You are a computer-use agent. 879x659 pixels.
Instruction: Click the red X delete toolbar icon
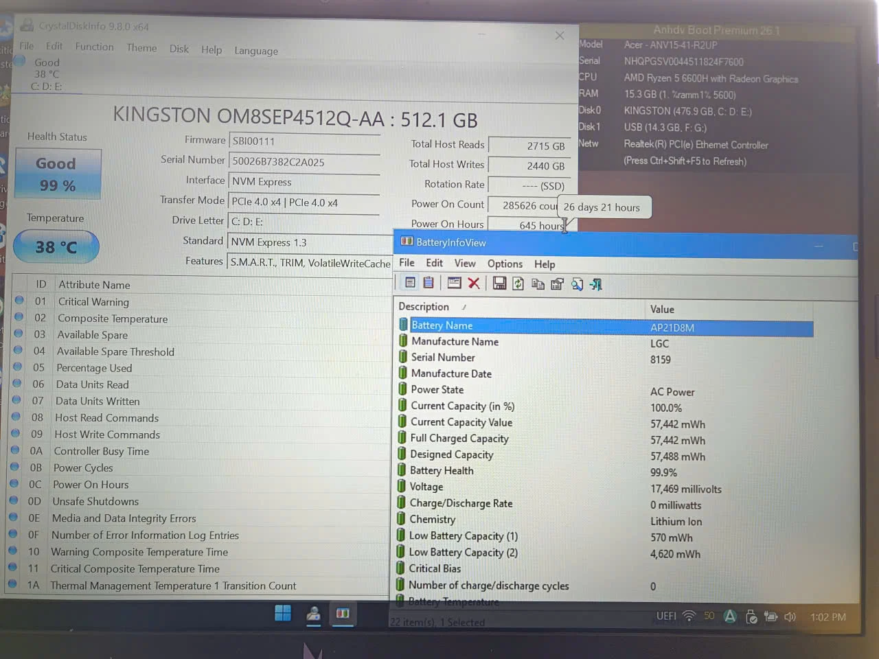(474, 283)
